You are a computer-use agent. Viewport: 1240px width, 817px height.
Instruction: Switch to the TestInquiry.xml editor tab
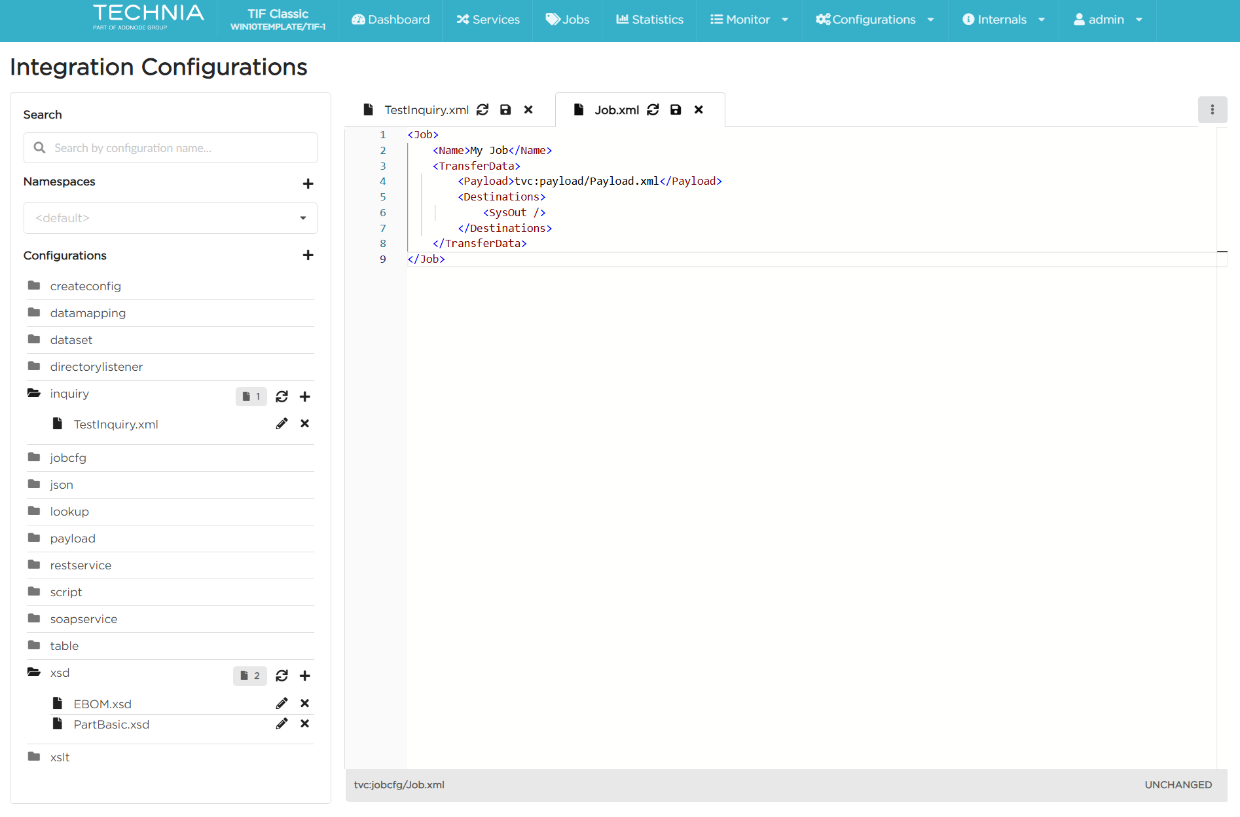point(426,110)
